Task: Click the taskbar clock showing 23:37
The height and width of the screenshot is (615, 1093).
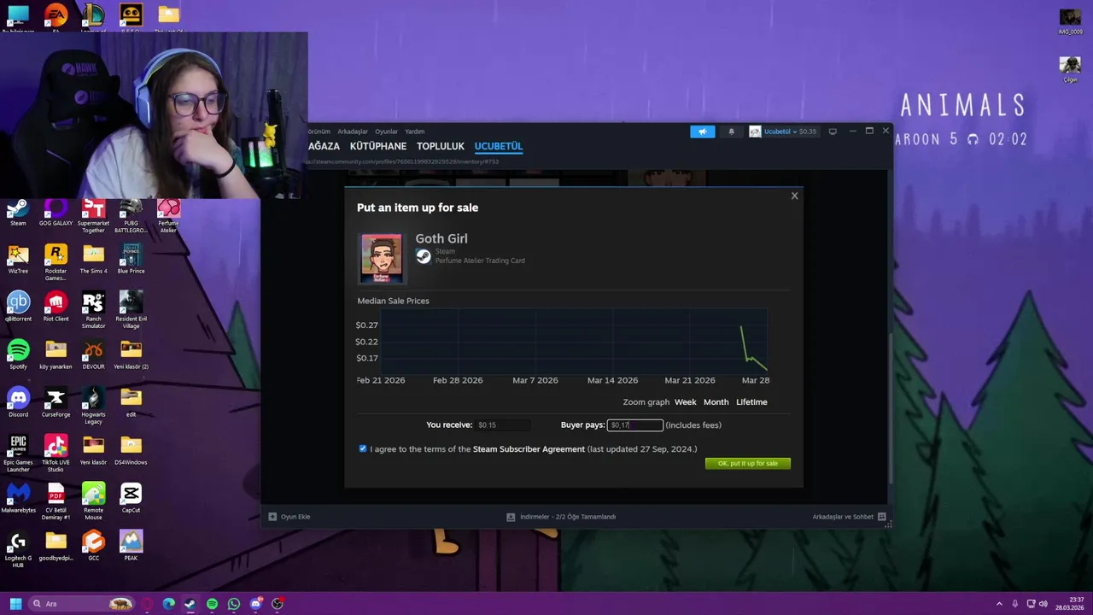Action: [x=1070, y=604]
